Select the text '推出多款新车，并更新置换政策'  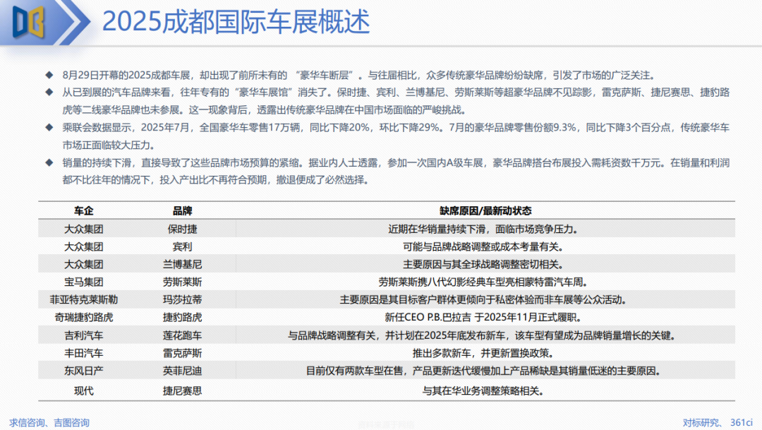pyautogui.click(x=483, y=353)
